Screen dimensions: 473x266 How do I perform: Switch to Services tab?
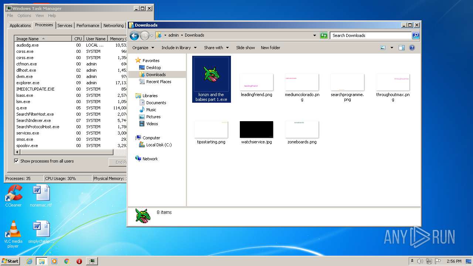[x=65, y=25]
